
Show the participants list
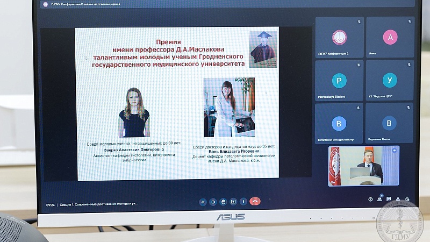pos(379,199)
